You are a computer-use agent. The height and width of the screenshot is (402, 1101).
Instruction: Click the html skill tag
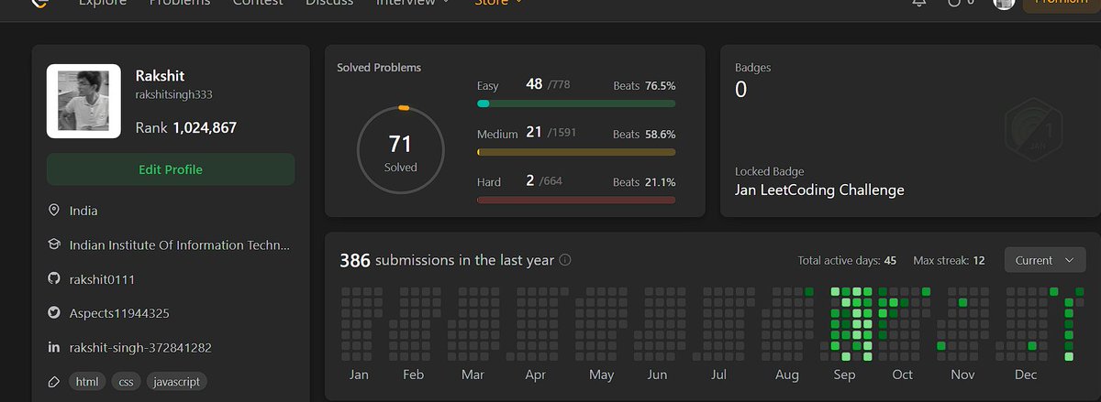coord(87,382)
